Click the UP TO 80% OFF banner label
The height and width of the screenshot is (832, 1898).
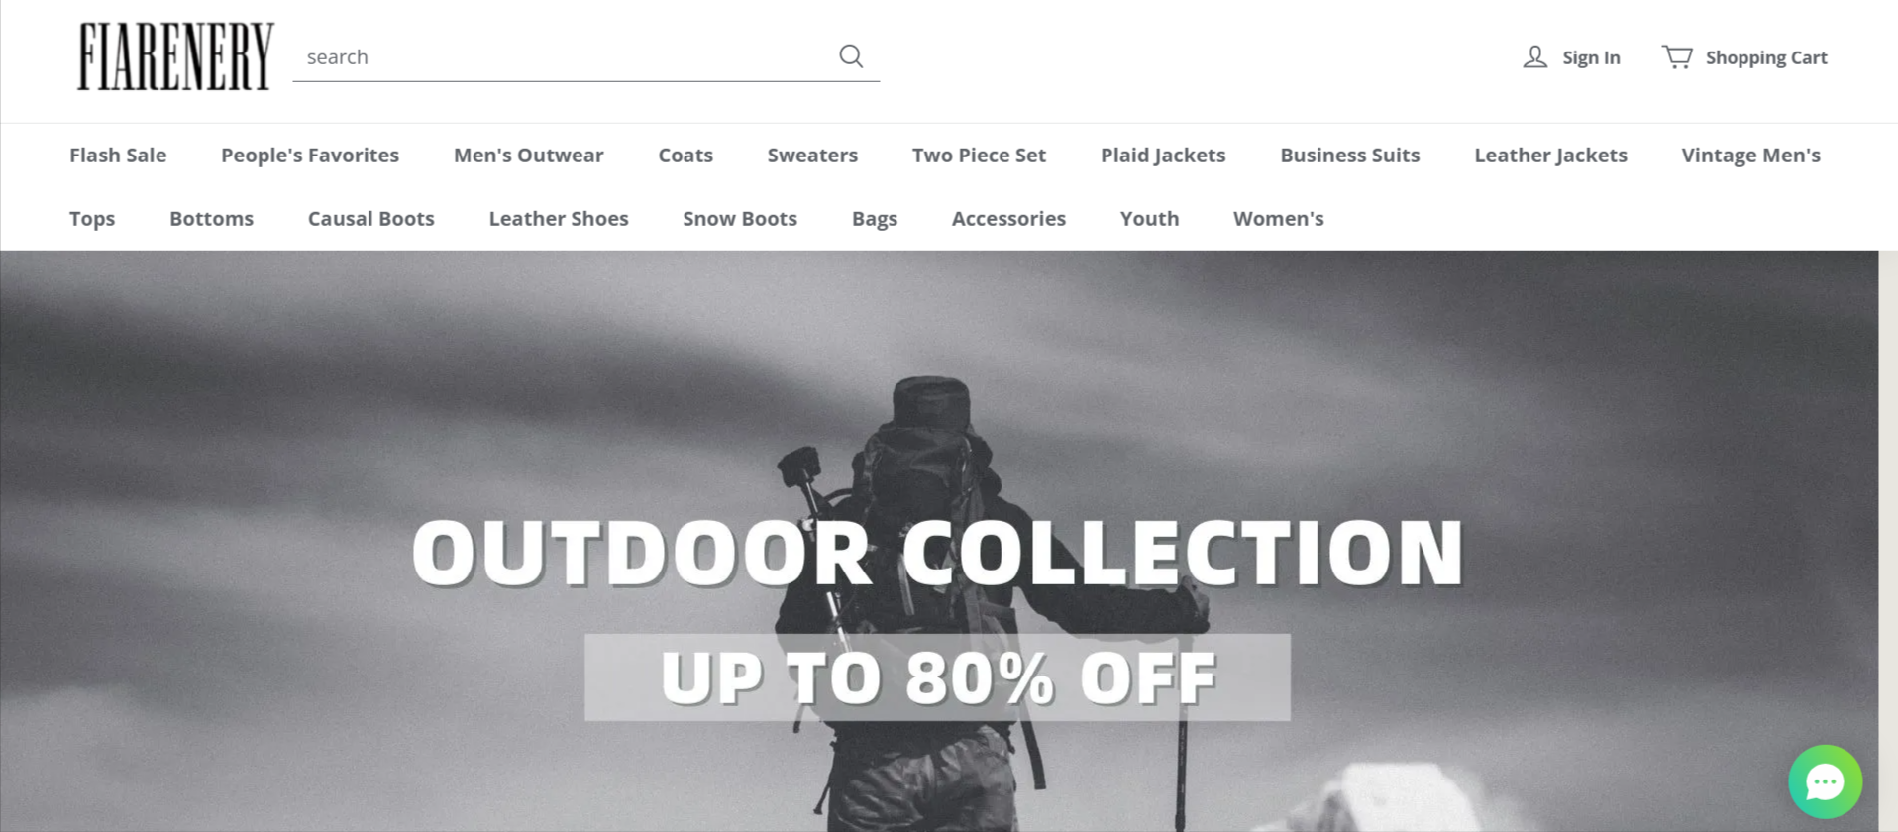[x=937, y=677]
